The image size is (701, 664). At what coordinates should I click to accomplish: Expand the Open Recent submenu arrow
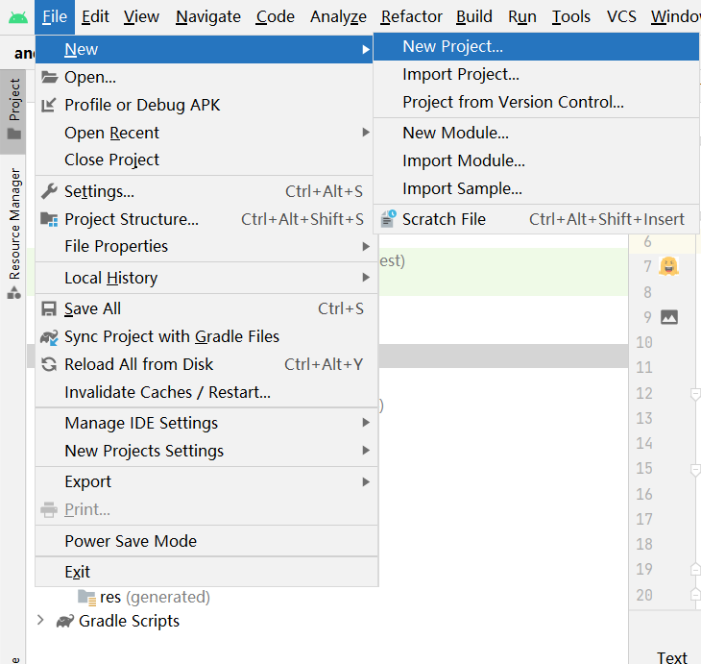[366, 133]
